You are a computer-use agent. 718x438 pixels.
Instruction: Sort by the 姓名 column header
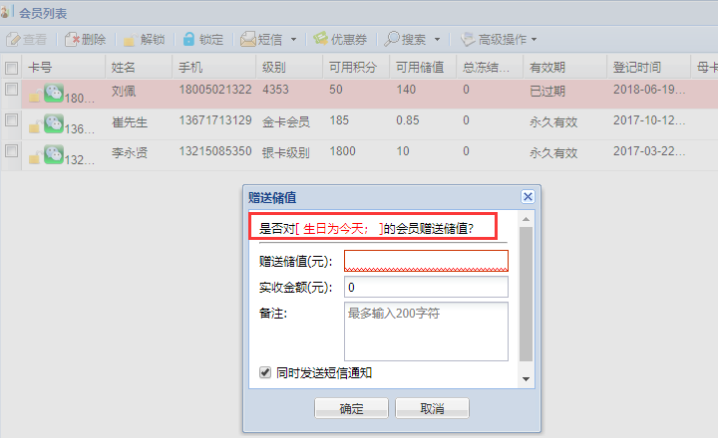139,68
